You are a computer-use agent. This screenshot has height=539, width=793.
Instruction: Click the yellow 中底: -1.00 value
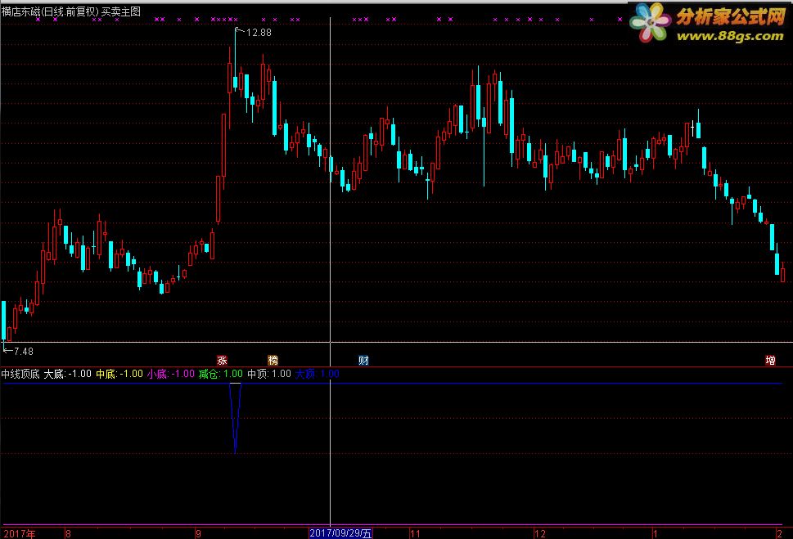pos(119,374)
